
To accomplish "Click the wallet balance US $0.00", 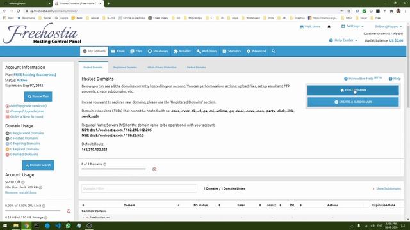I will coord(396,41).
